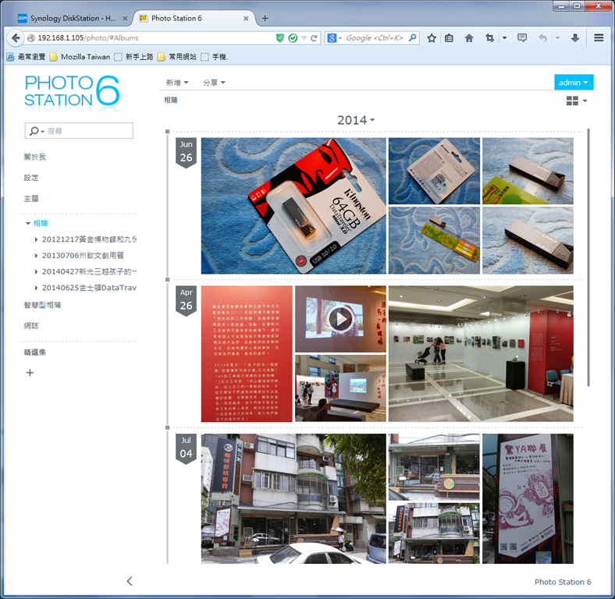The image size is (615, 599).
Task: Expand the 20140427新光三越 album node
Action: (x=36, y=271)
